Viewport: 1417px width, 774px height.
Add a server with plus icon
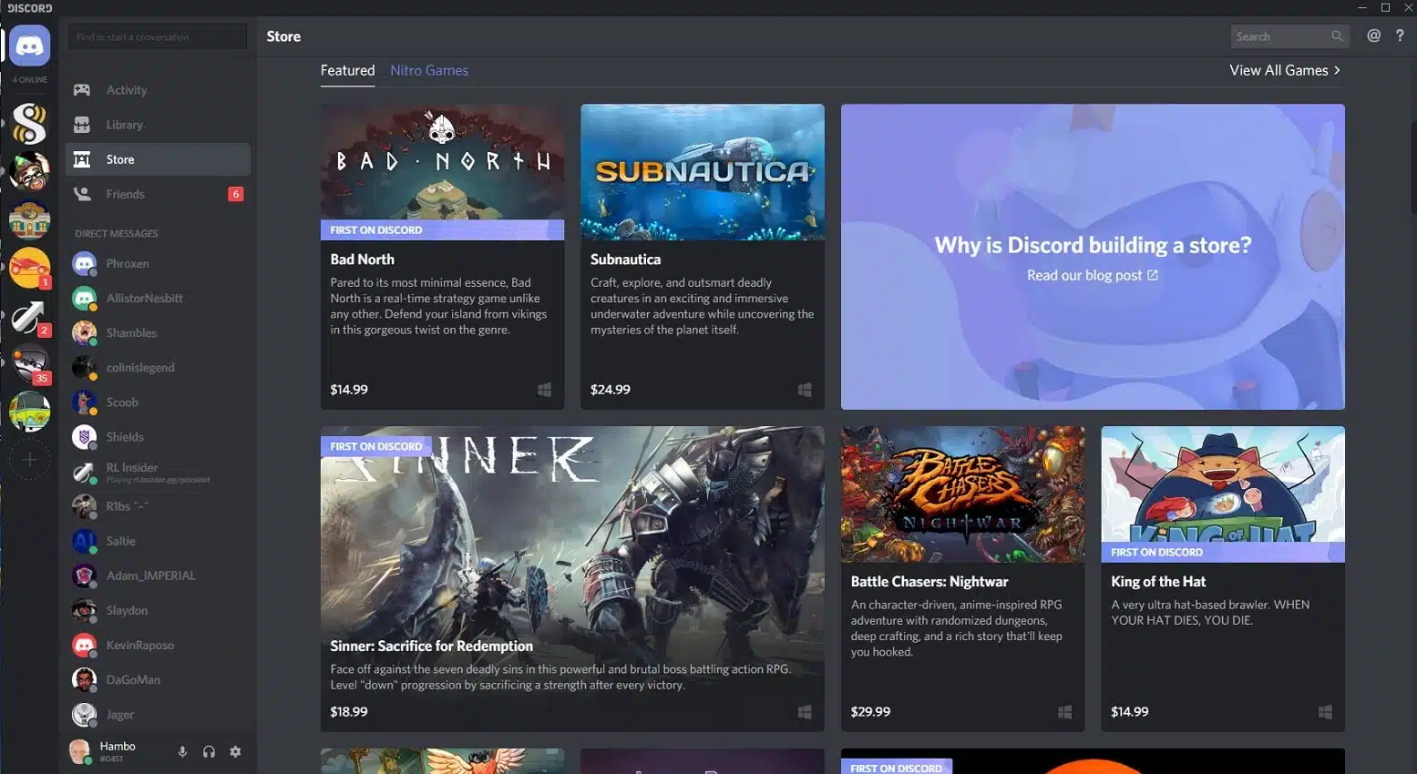click(x=29, y=460)
